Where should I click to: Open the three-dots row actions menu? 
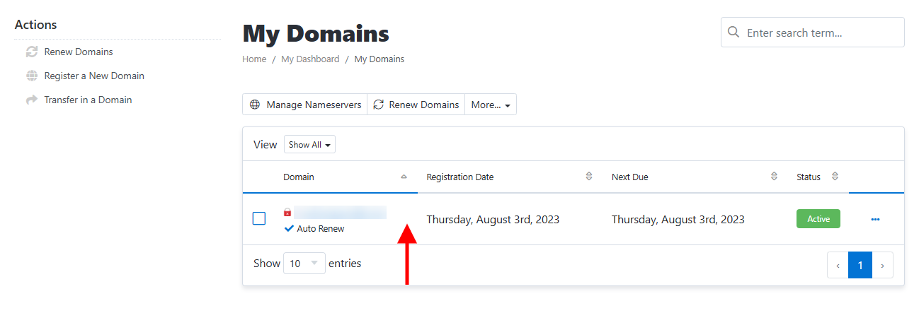pyautogui.click(x=875, y=219)
